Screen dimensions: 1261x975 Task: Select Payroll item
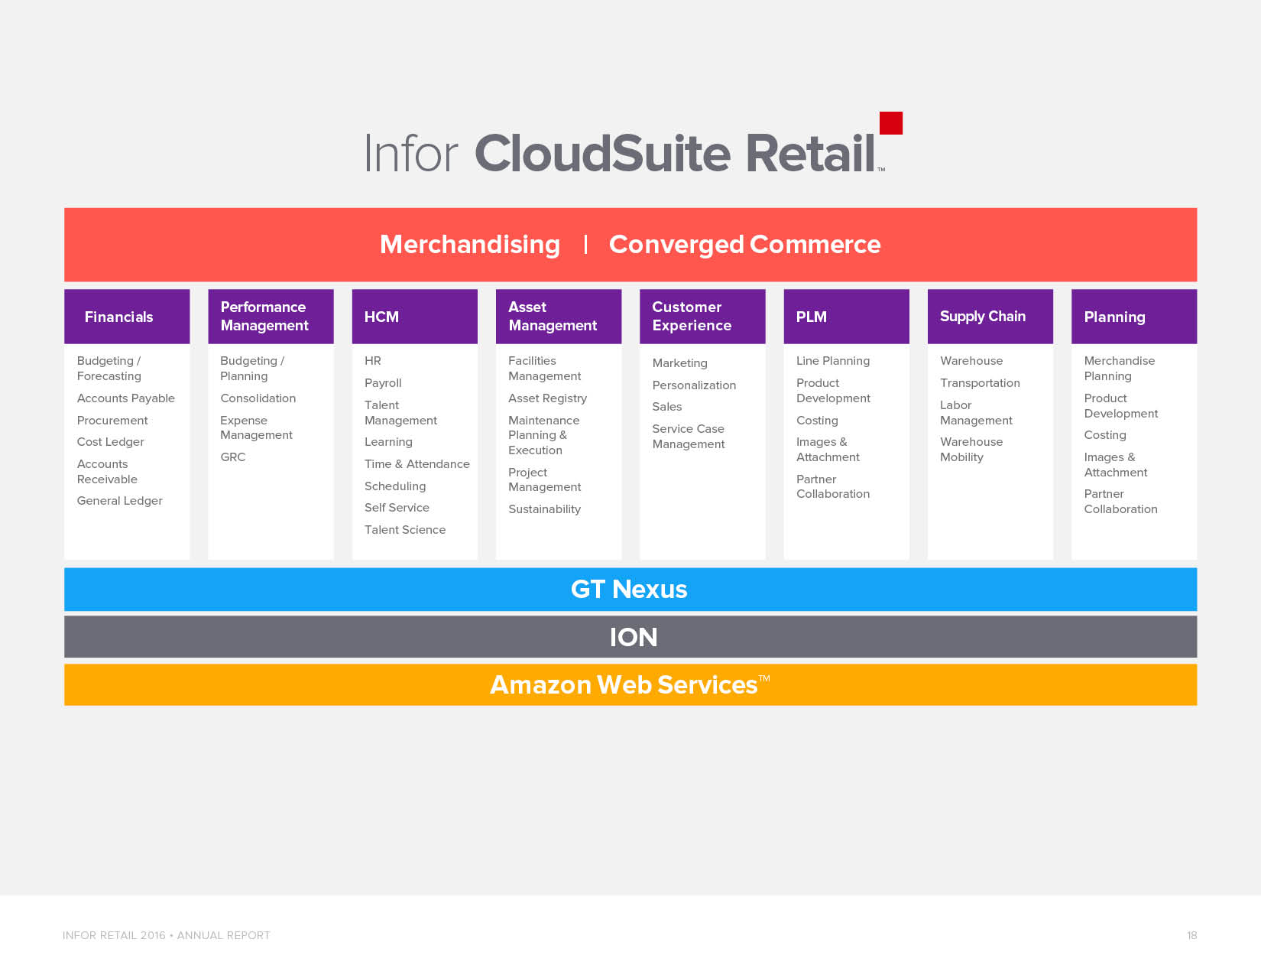tap(383, 383)
